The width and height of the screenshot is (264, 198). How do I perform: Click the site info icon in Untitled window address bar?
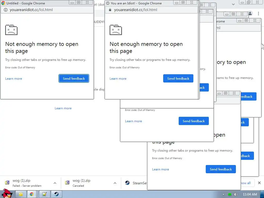[x=6, y=10]
